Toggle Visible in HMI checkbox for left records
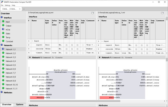The image size is (168, 107). 77,49
